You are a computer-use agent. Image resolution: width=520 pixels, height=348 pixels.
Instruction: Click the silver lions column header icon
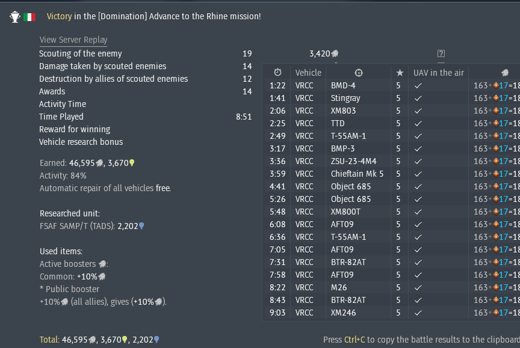click(505, 73)
